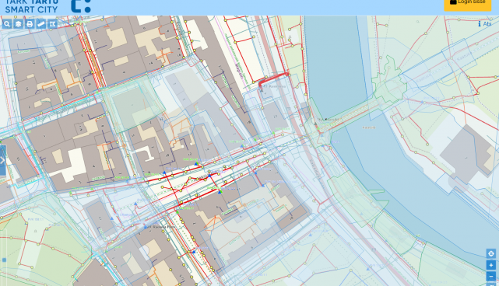Screen dimensions: 499x286
Task: Expand the collapsed left side panel
Action: tap(2, 160)
